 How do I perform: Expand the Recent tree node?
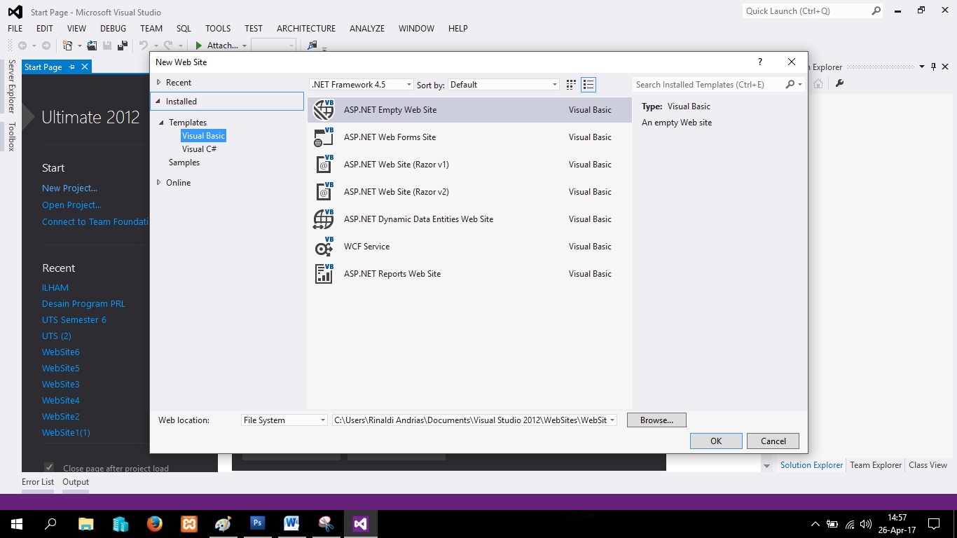[x=159, y=83]
